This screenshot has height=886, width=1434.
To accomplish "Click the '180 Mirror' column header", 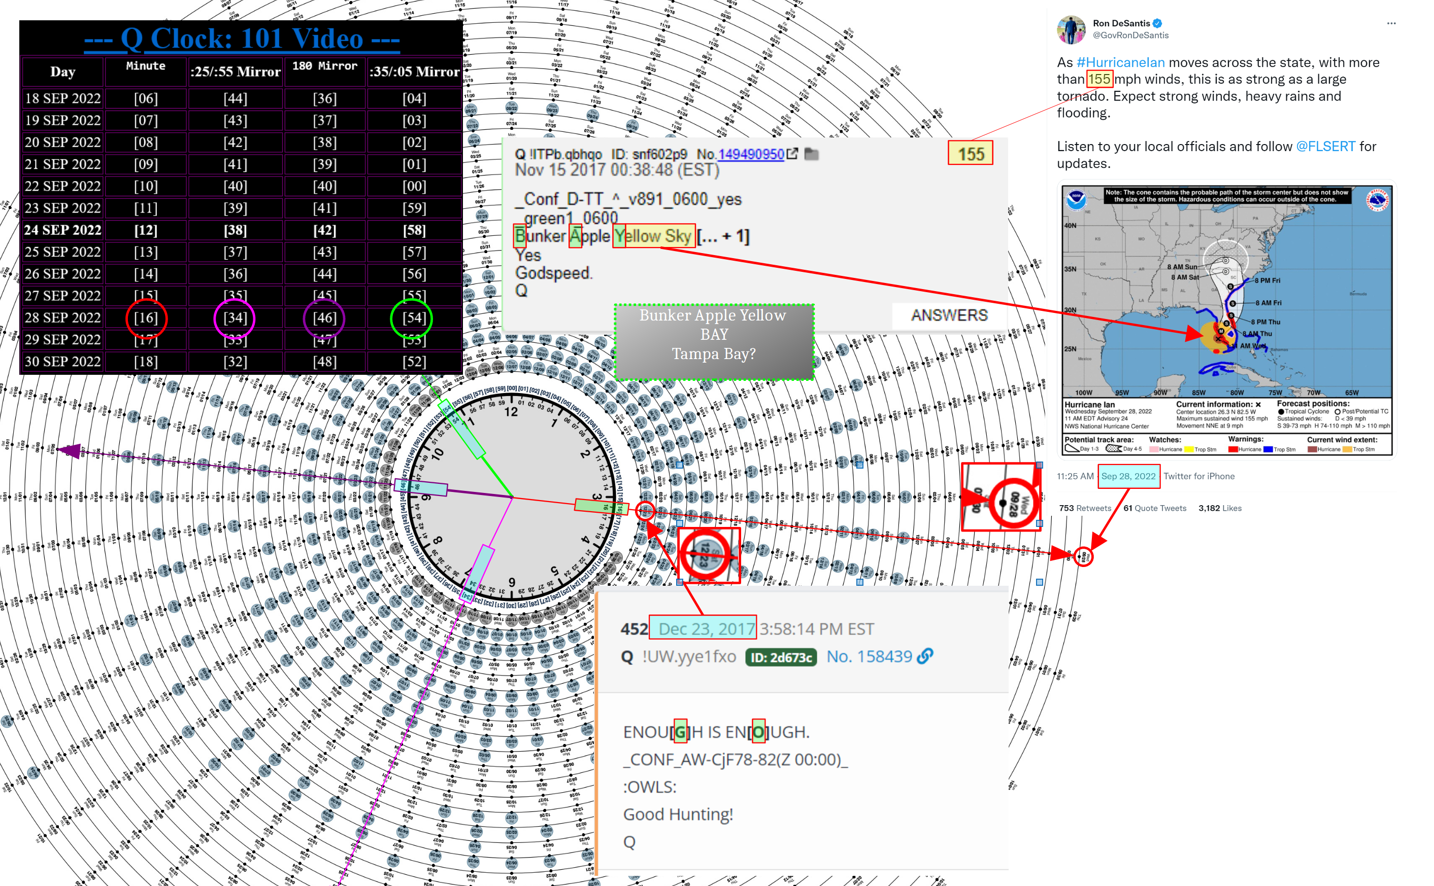I will pyautogui.click(x=324, y=72).
